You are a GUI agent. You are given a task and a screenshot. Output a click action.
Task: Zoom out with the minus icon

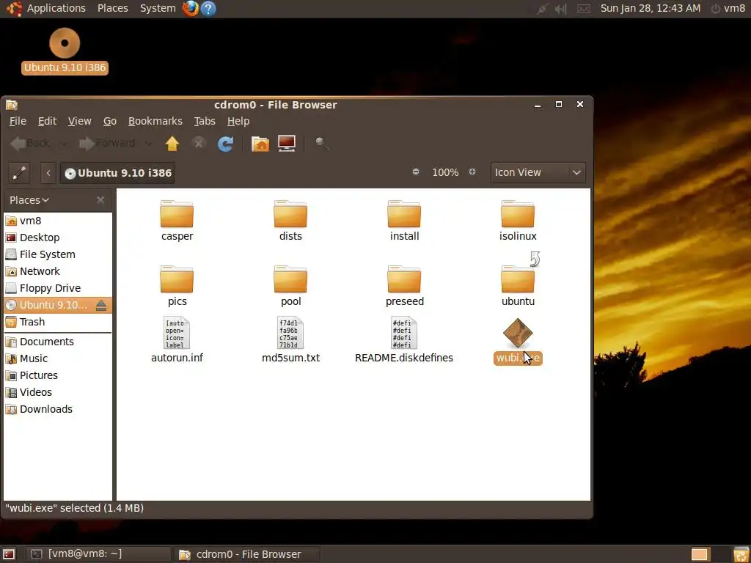(x=416, y=172)
